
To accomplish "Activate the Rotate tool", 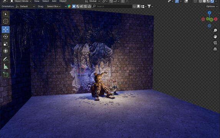I will 6,36.
